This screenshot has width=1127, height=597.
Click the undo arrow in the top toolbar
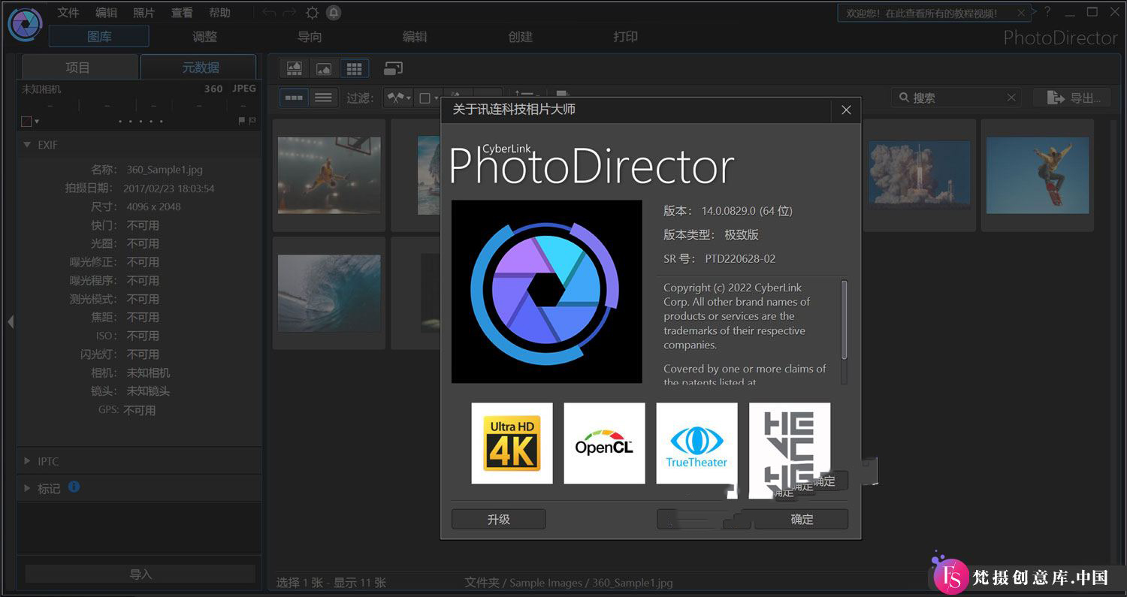[269, 13]
